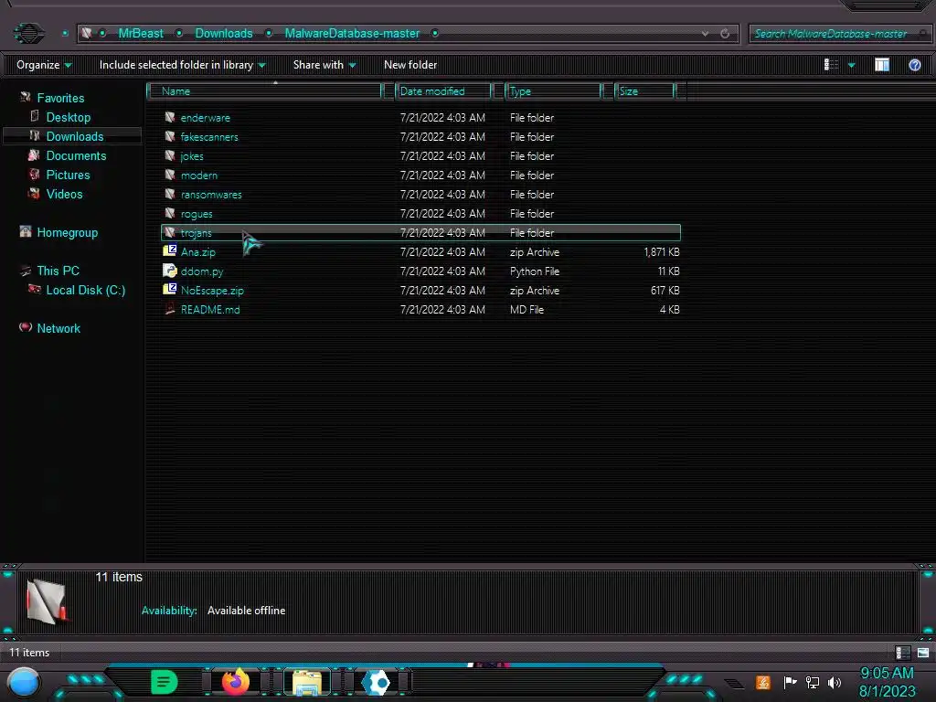Click the change view icon

(x=831, y=65)
